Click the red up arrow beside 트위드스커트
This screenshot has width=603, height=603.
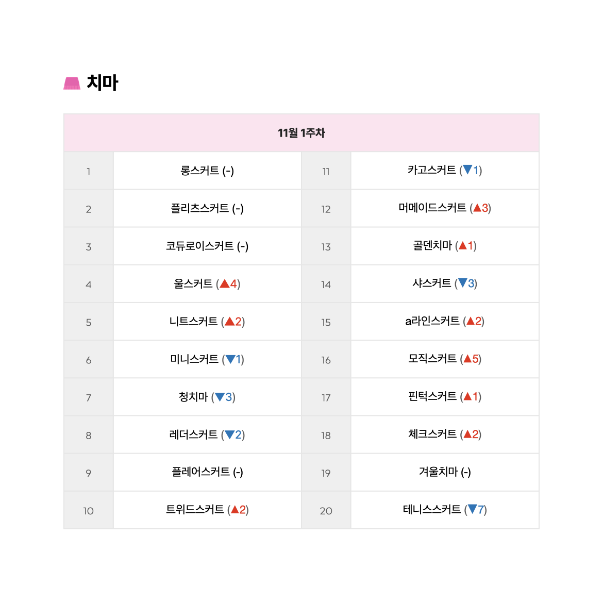(234, 510)
